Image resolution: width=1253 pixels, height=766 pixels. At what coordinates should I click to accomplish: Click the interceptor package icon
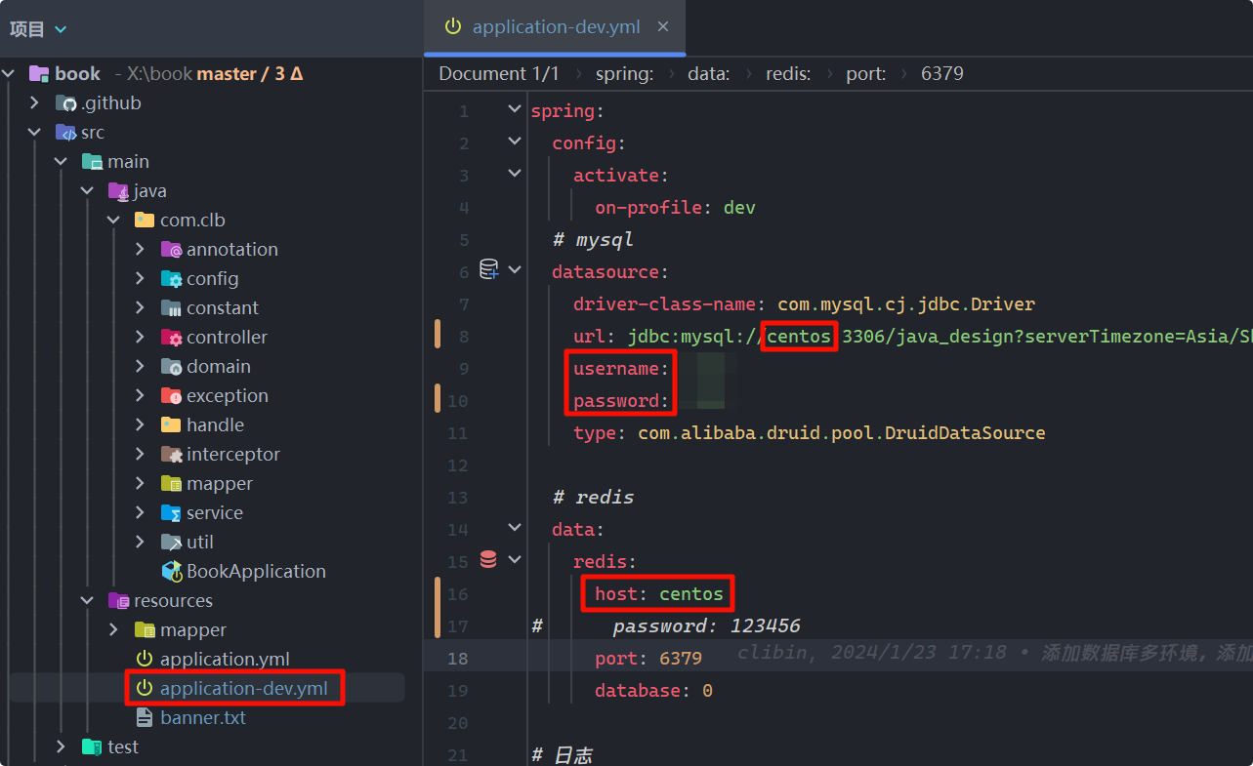pos(171,454)
